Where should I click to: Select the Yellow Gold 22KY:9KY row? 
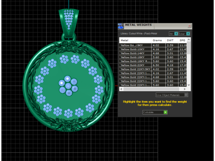click(x=153, y=69)
